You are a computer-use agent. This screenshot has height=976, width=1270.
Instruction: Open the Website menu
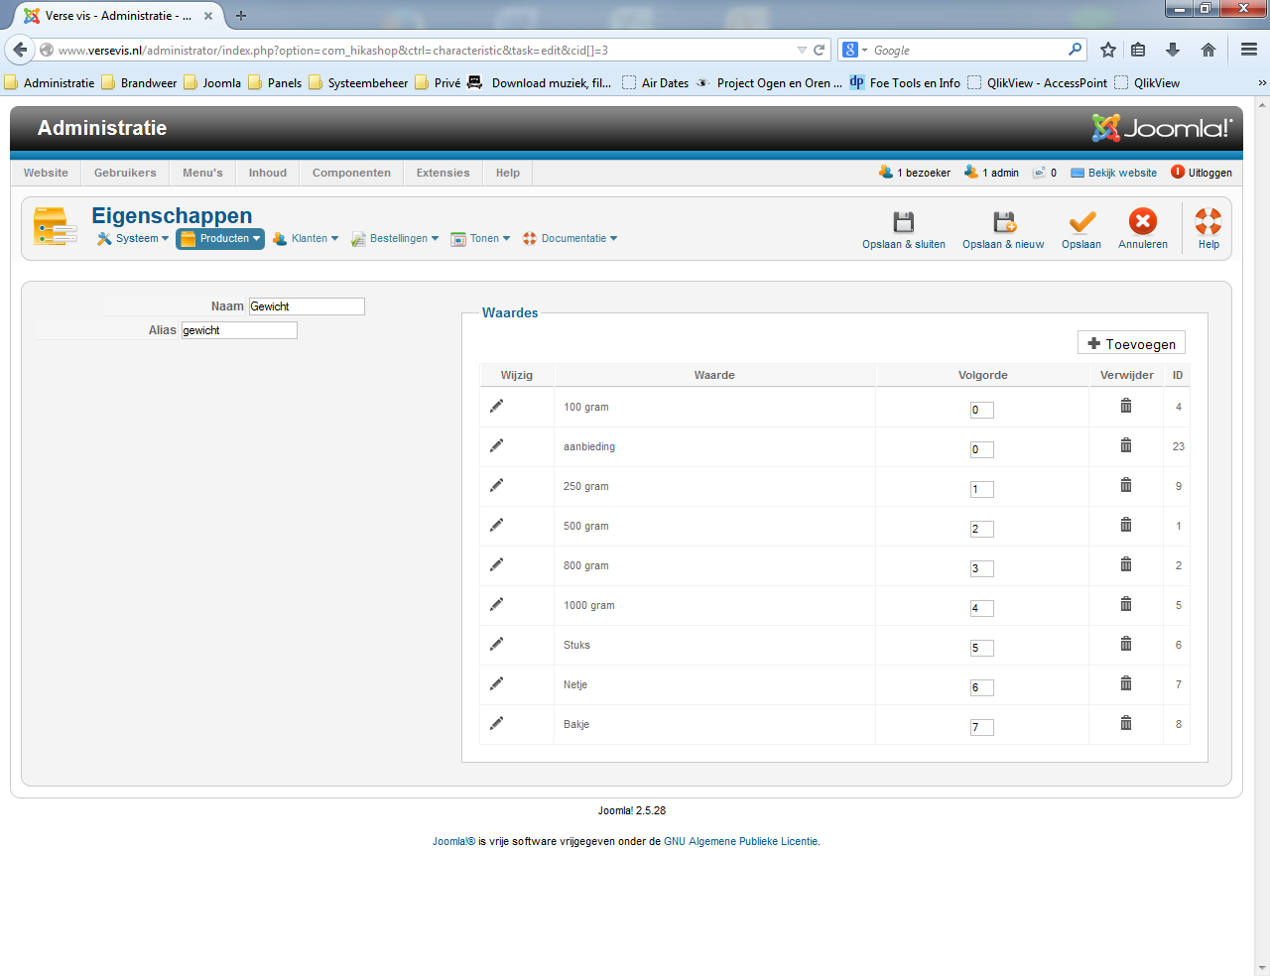46,173
